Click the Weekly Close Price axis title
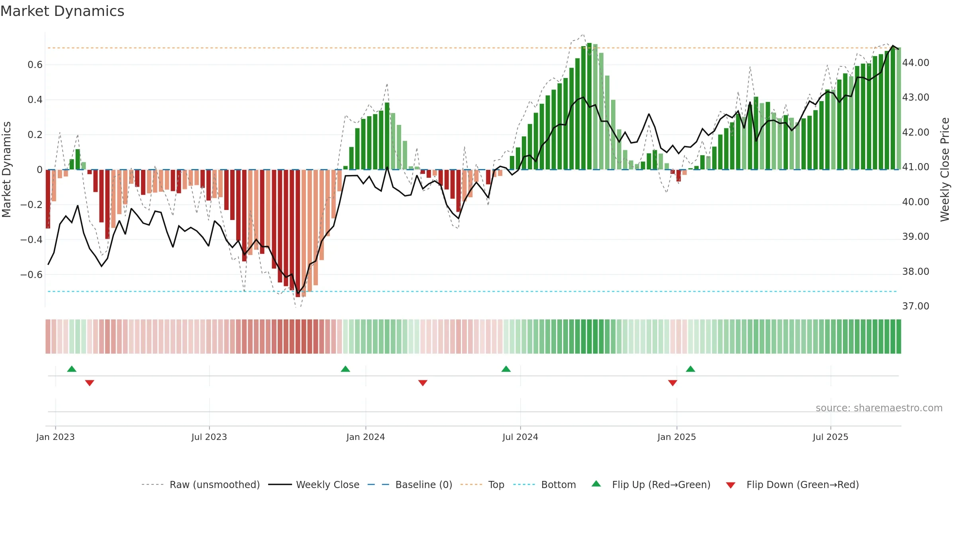This screenshot has width=956, height=537. (x=945, y=169)
